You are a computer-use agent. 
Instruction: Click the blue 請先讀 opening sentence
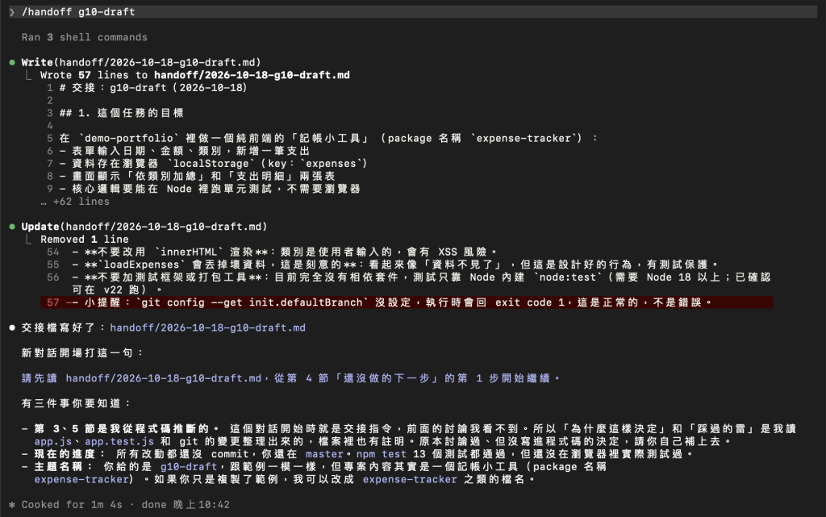click(290, 378)
